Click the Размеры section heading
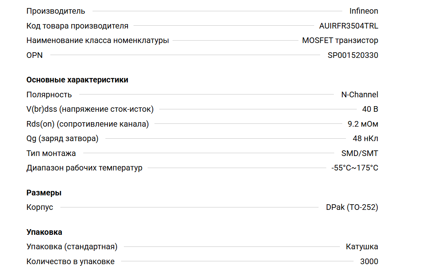436x275 pixels. 44,193
